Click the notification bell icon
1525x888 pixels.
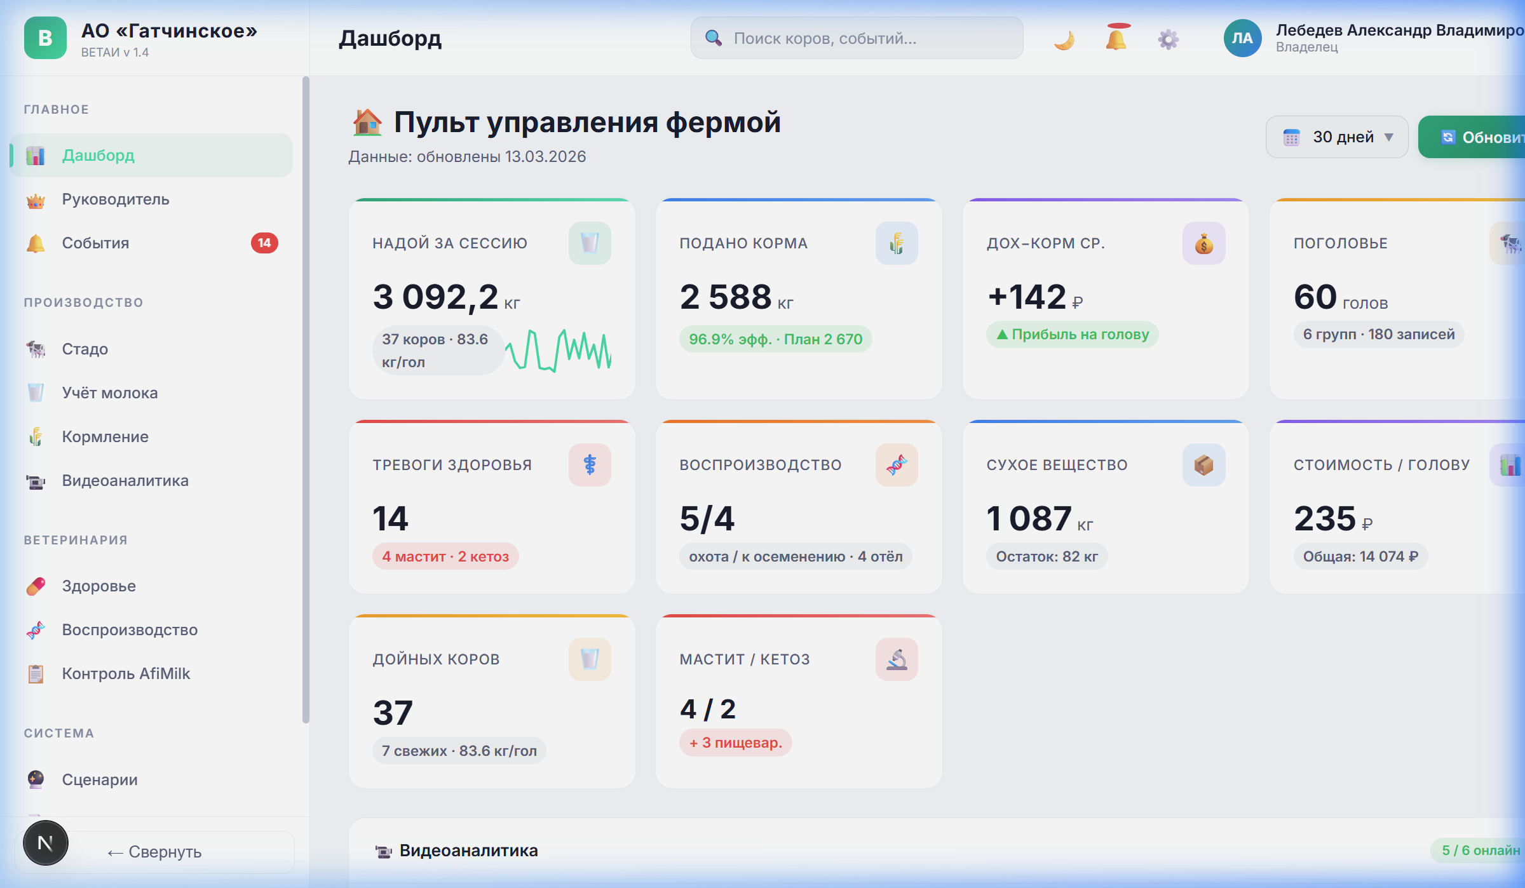pos(1116,39)
